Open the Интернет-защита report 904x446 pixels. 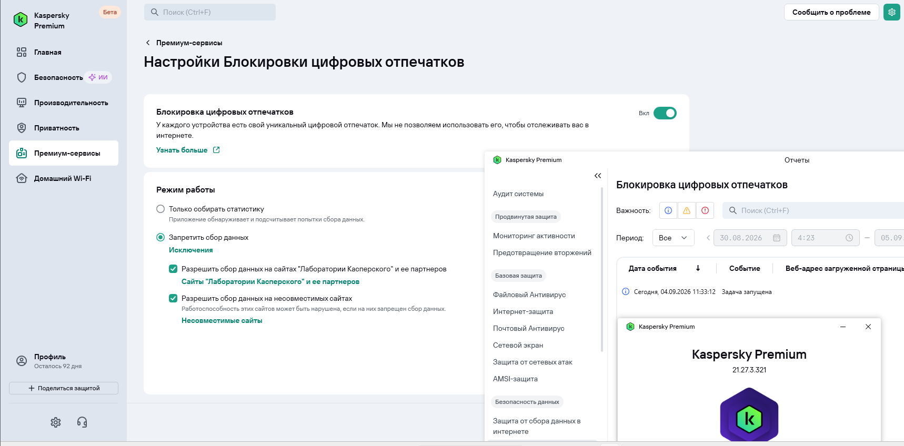(523, 311)
